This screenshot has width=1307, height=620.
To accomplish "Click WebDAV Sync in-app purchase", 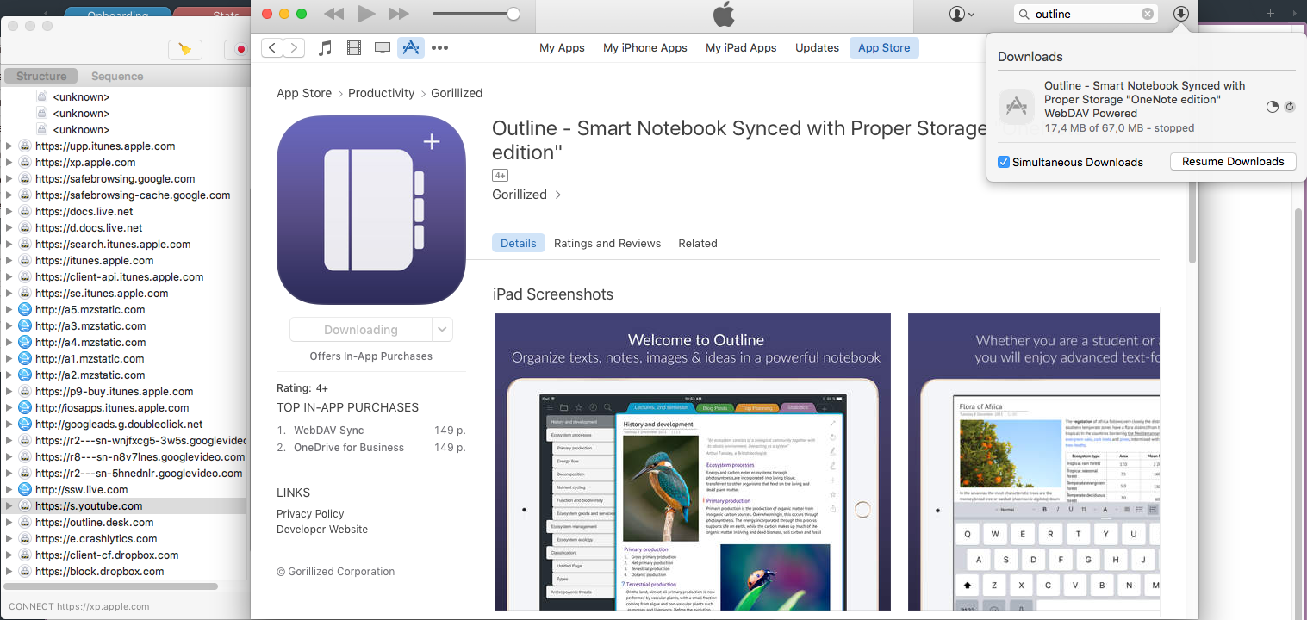I will coord(328,431).
